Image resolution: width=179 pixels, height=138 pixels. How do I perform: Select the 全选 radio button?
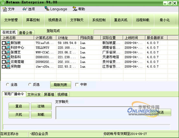pyautogui.click(x=7, y=85)
